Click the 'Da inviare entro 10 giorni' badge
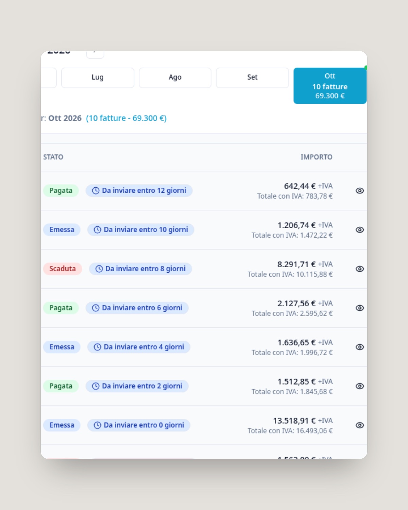The height and width of the screenshot is (510, 408). click(x=141, y=230)
